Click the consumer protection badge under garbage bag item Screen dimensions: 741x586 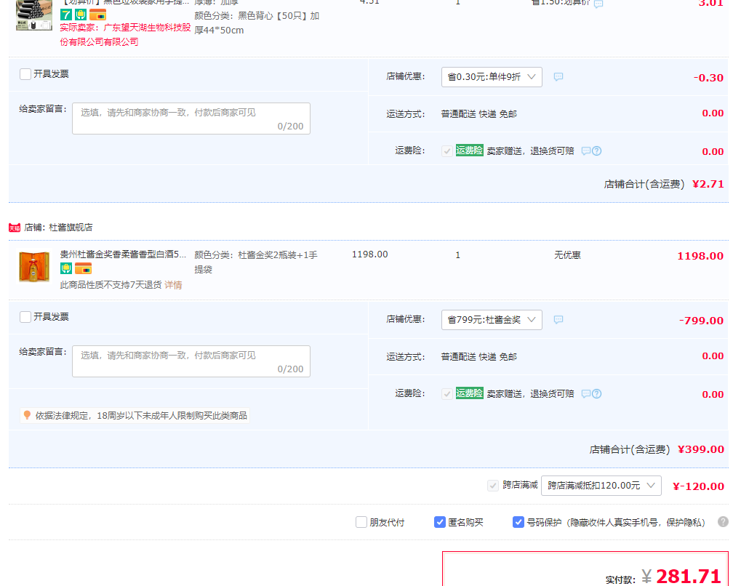[81, 15]
